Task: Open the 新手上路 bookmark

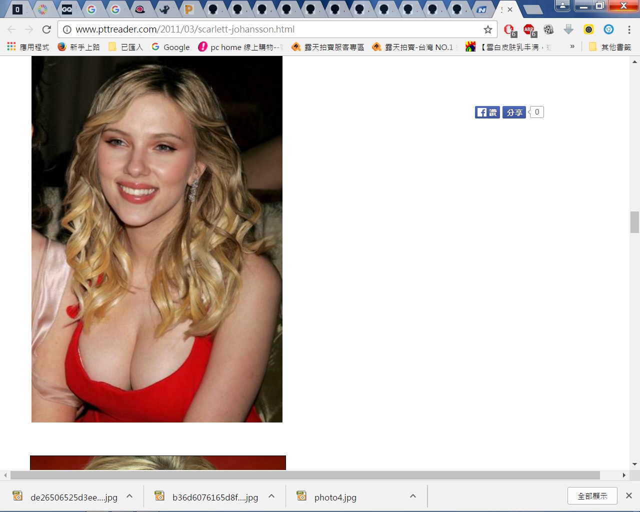Action: [x=79, y=47]
